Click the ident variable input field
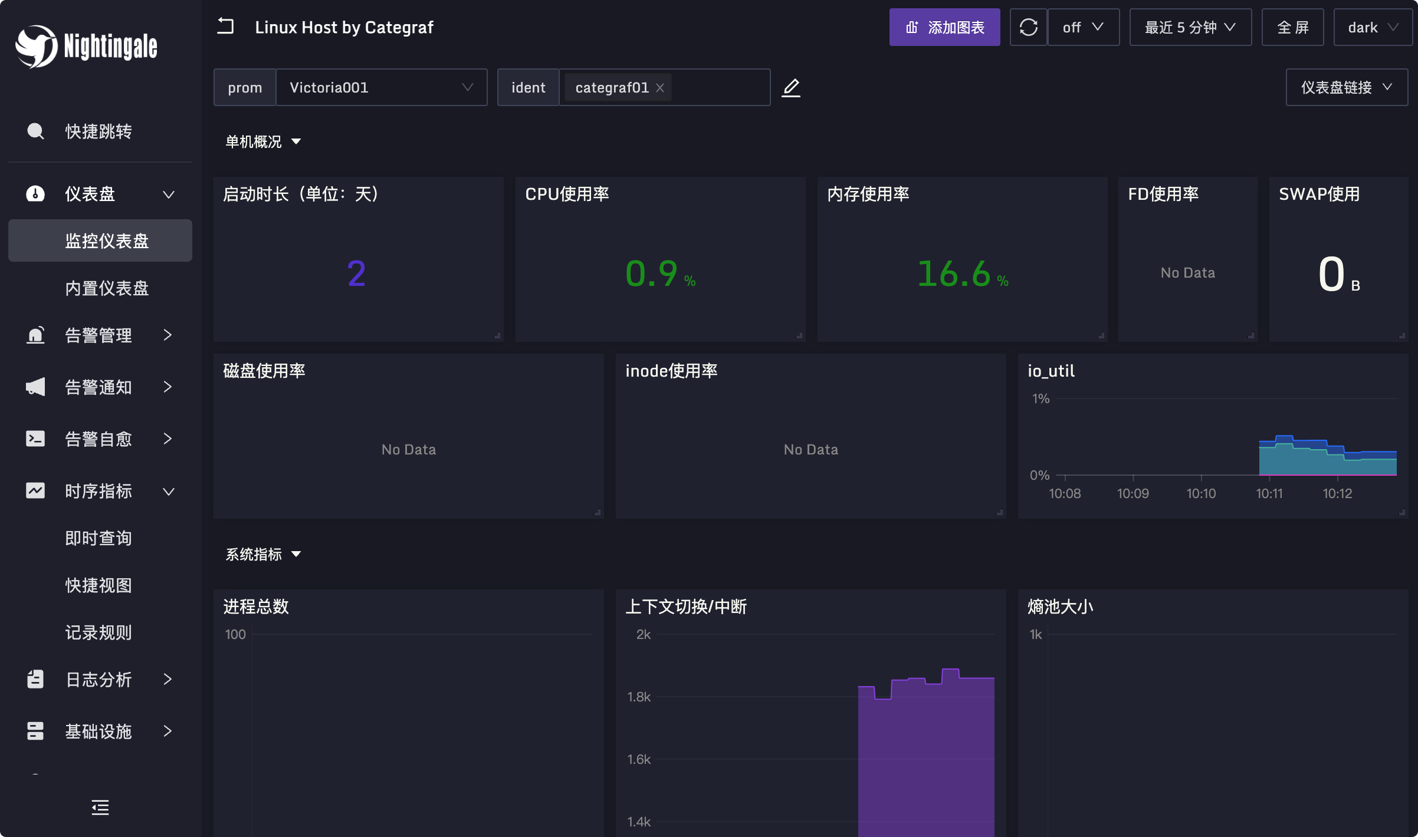 (720, 87)
